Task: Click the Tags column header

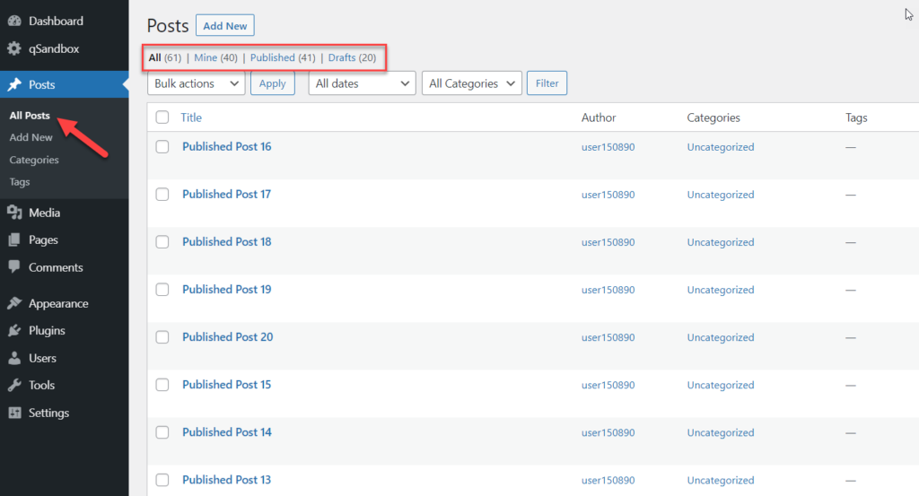Action: click(x=856, y=117)
